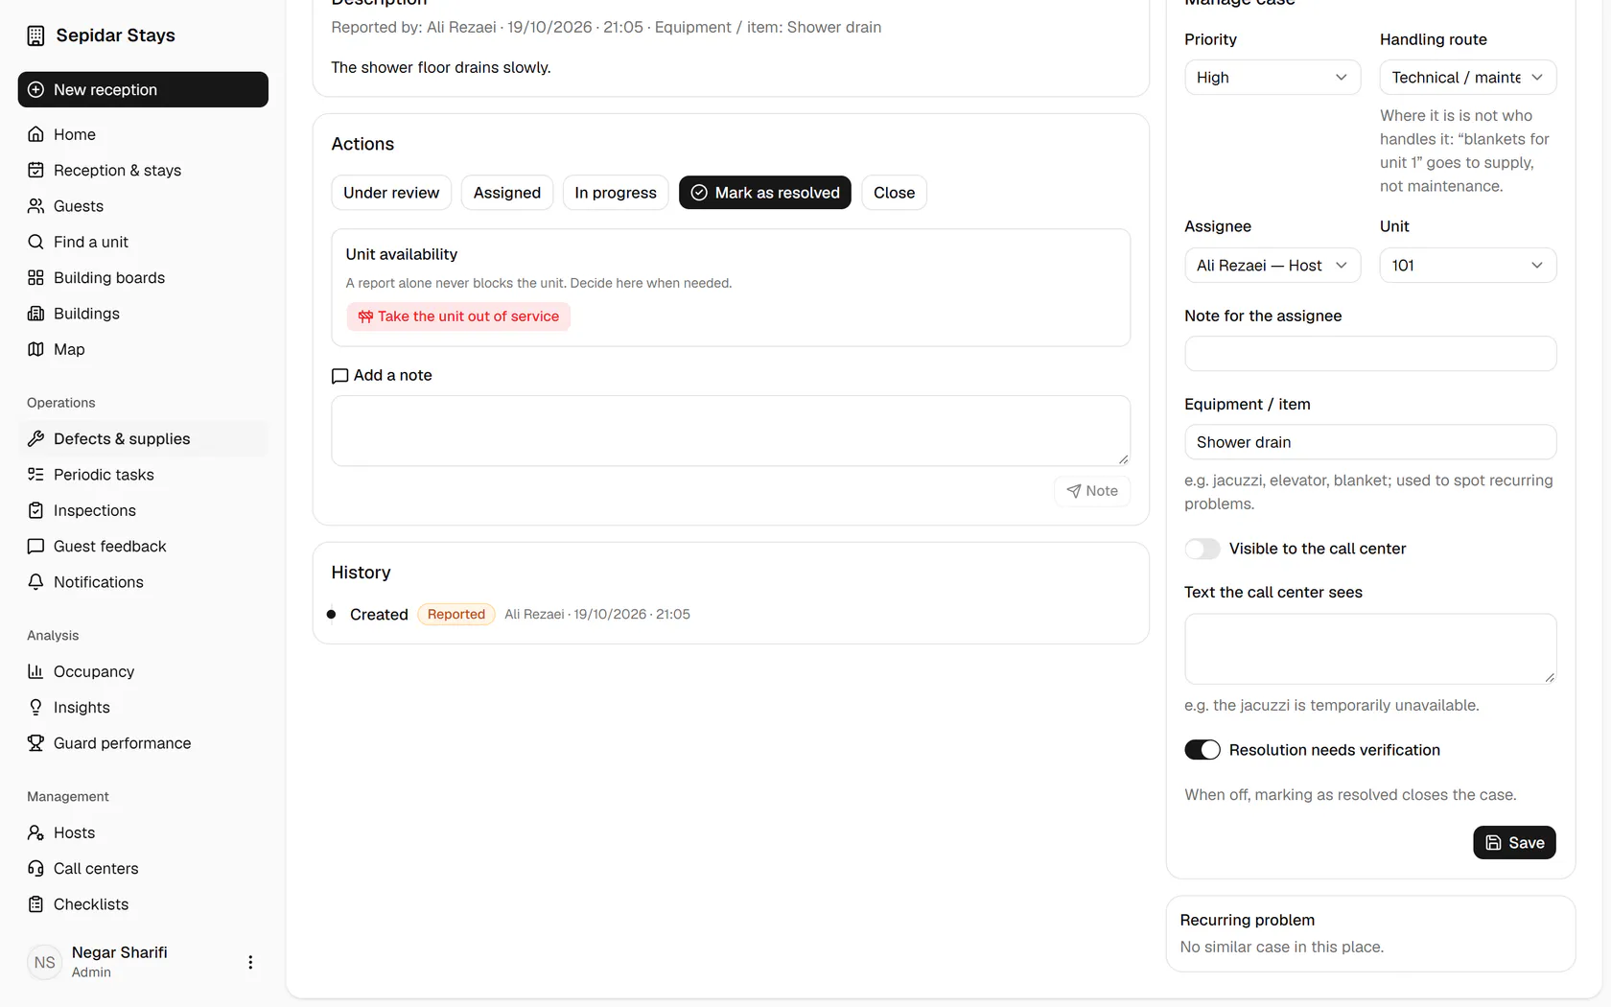Open Find a unit
The image size is (1611, 1007).
[x=143, y=242]
